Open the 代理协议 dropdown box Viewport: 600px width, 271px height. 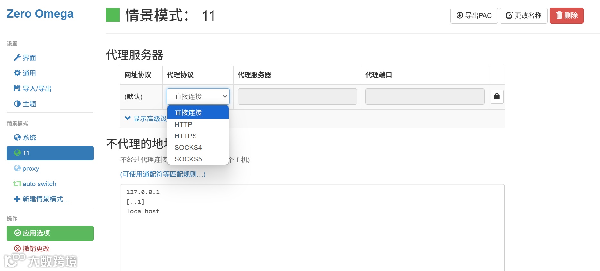pos(198,96)
